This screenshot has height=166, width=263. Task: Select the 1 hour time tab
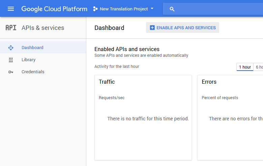click(x=245, y=67)
